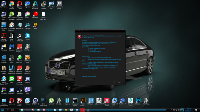Viewport: 200px width, 112px height.
Task: Open the Google Chrome desktop shortcut
Action: click(x=12, y=3)
